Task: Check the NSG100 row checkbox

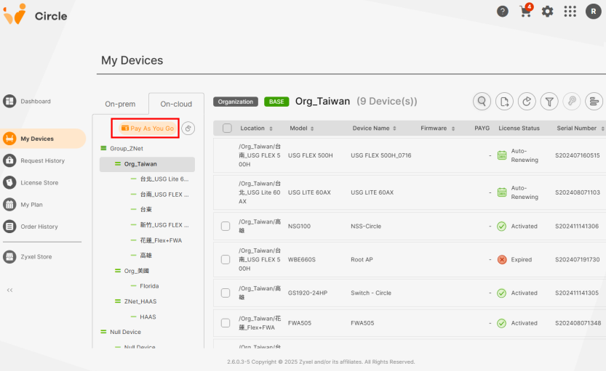Action: (x=226, y=226)
